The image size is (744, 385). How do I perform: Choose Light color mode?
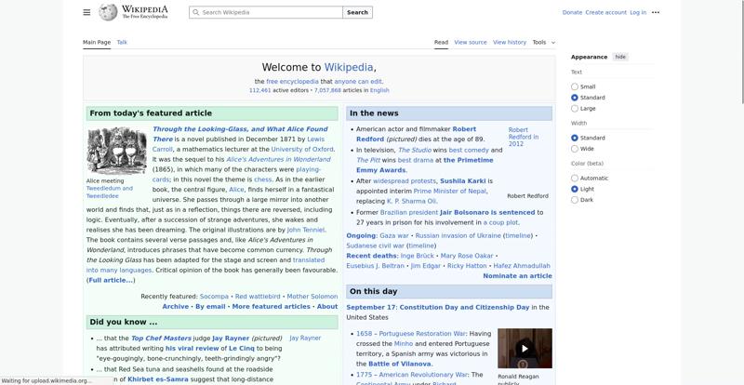click(x=575, y=190)
